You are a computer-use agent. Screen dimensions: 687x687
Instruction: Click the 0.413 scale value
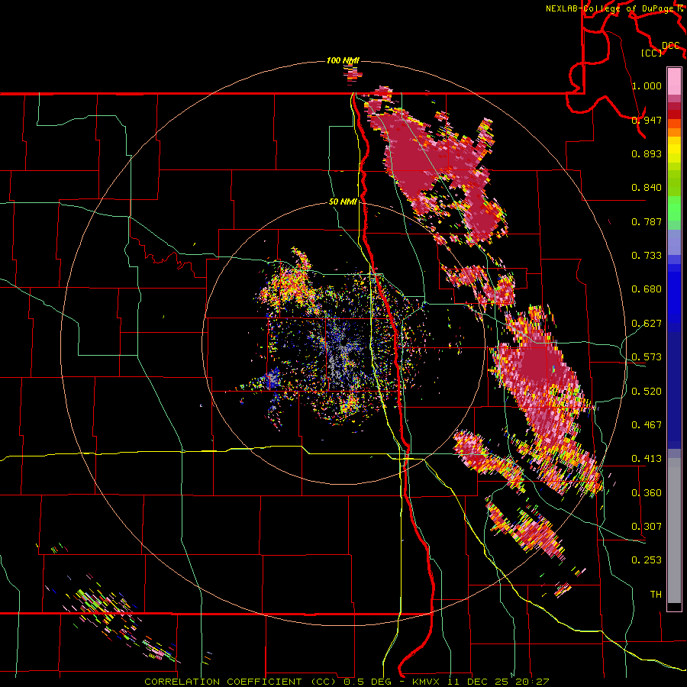[647, 459]
